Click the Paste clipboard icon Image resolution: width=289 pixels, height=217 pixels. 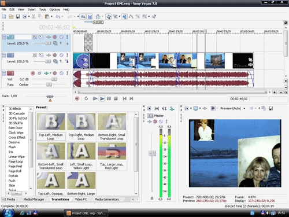[47, 17]
